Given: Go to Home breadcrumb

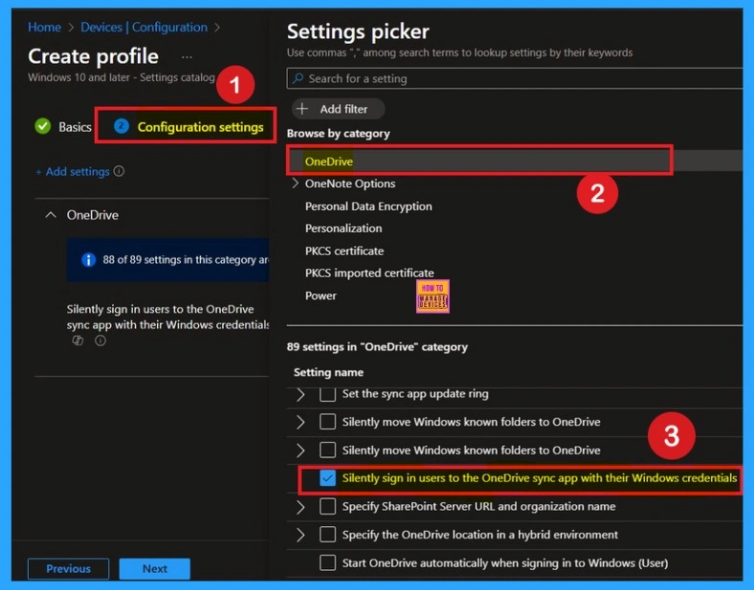Looking at the screenshot, I should [x=44, y=27].
